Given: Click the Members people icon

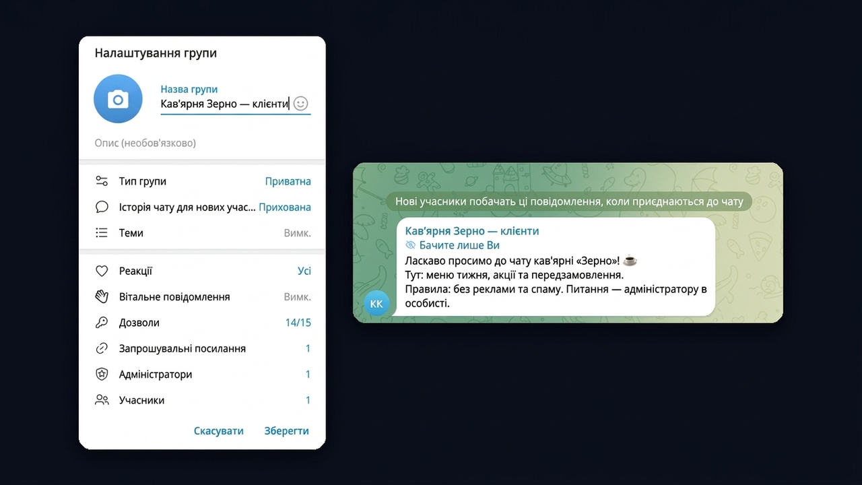Looking at the screenshot, I should coord(102,400).
